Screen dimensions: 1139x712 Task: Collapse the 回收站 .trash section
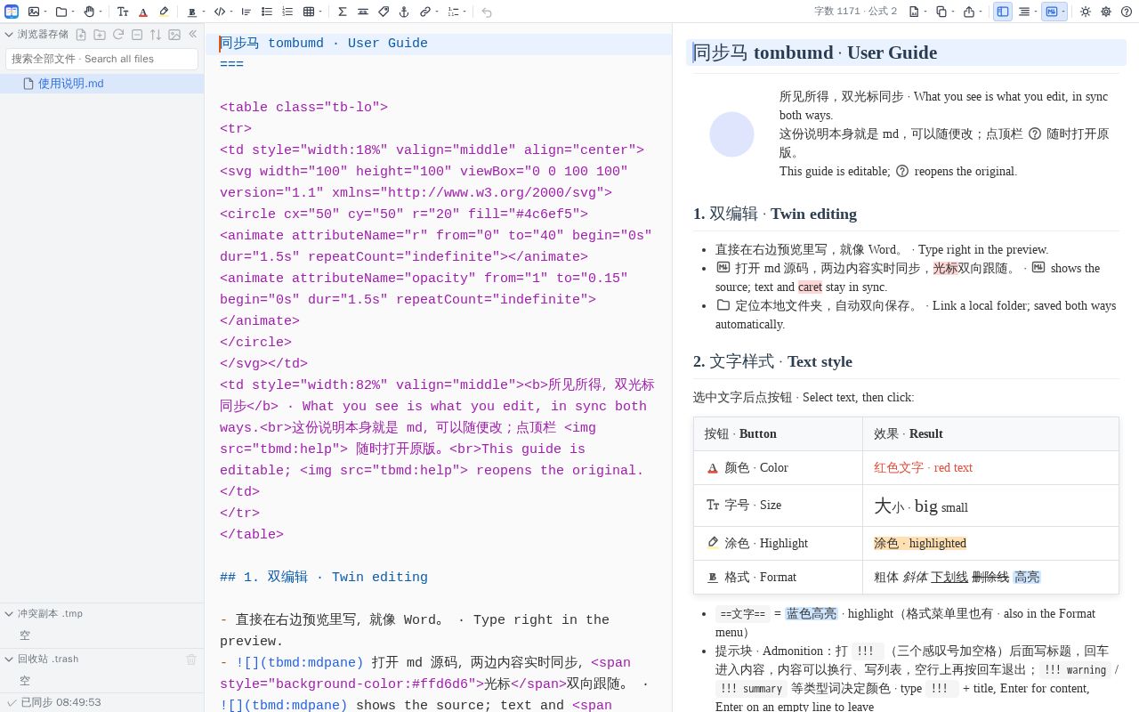click(x=9, y=659)
